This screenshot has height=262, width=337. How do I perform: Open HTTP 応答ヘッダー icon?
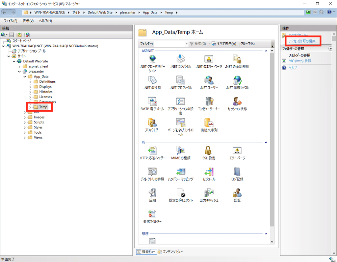point(152,150)
